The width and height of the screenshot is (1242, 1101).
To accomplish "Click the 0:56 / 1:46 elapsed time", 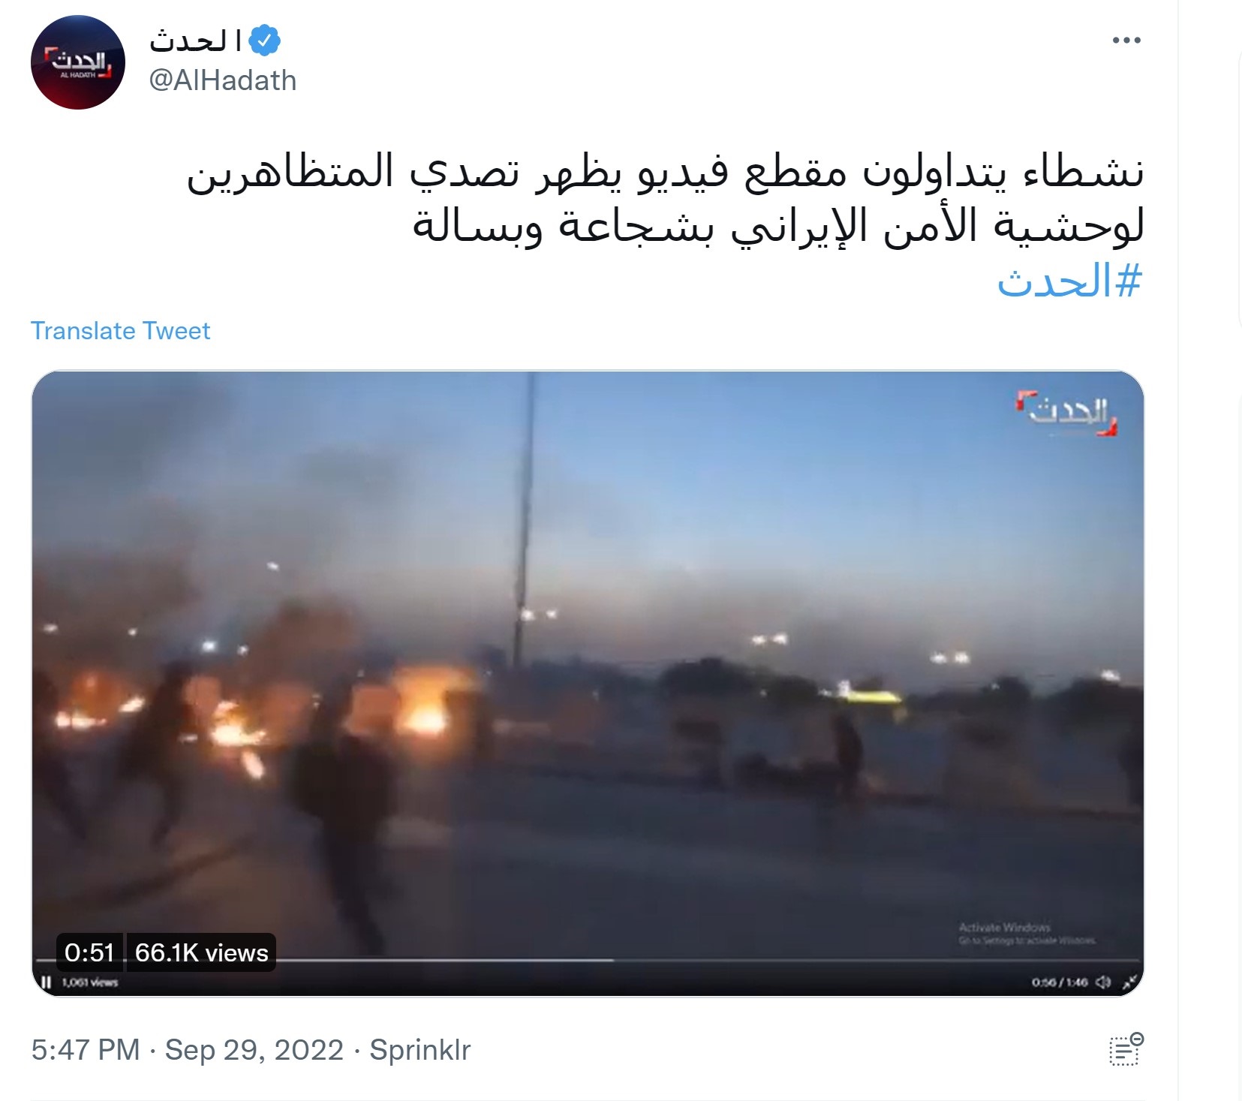I will [x=1059, y=982].
